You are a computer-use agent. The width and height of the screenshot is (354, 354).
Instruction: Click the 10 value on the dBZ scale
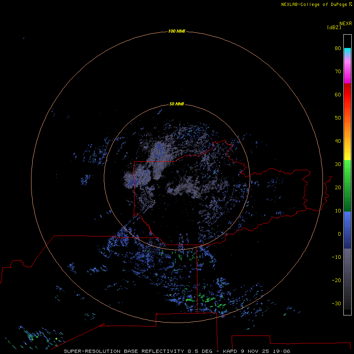[x=338, y=211]
